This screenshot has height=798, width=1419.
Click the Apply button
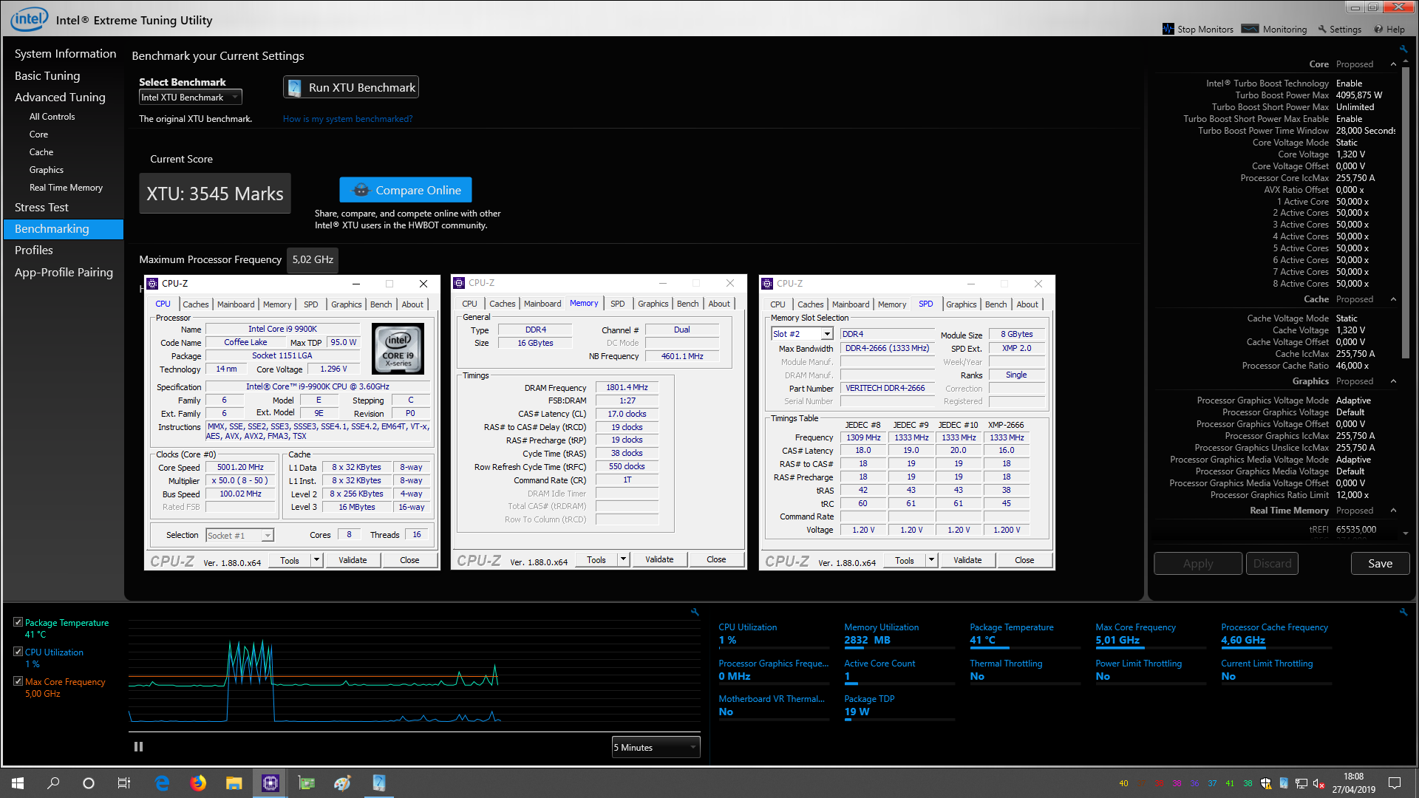[1198, 563]
